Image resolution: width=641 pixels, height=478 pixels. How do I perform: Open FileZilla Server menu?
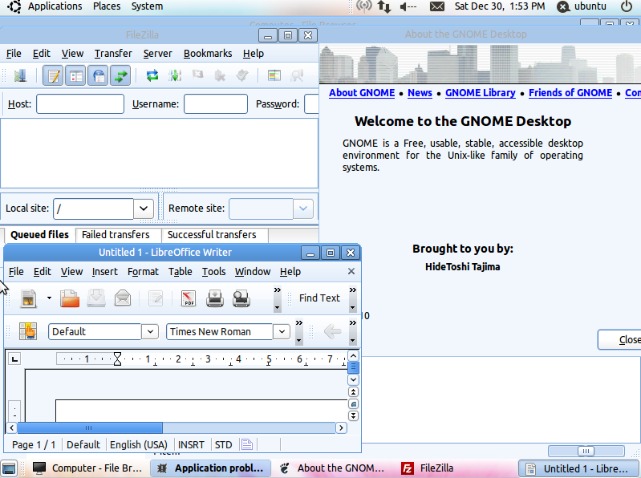[157, 54]
